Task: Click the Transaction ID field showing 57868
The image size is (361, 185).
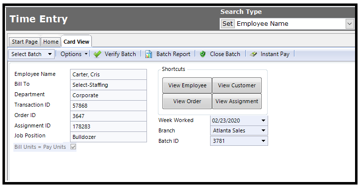Action: tap(108, 106)
